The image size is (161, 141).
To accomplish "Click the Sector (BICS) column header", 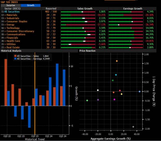I will [x=13, y=8].
